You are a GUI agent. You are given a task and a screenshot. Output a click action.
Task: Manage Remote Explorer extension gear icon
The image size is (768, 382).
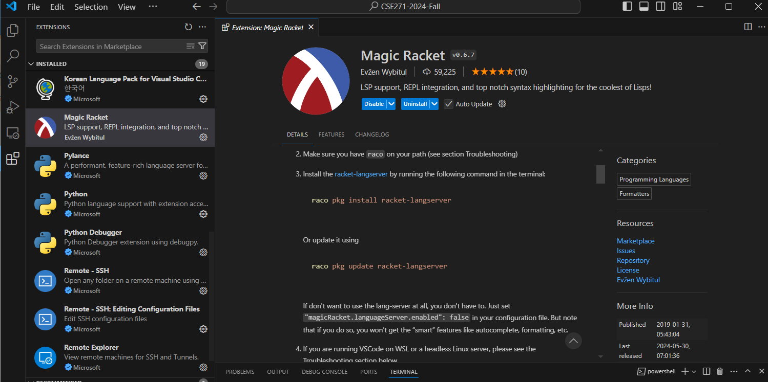(x=203, y=367)
